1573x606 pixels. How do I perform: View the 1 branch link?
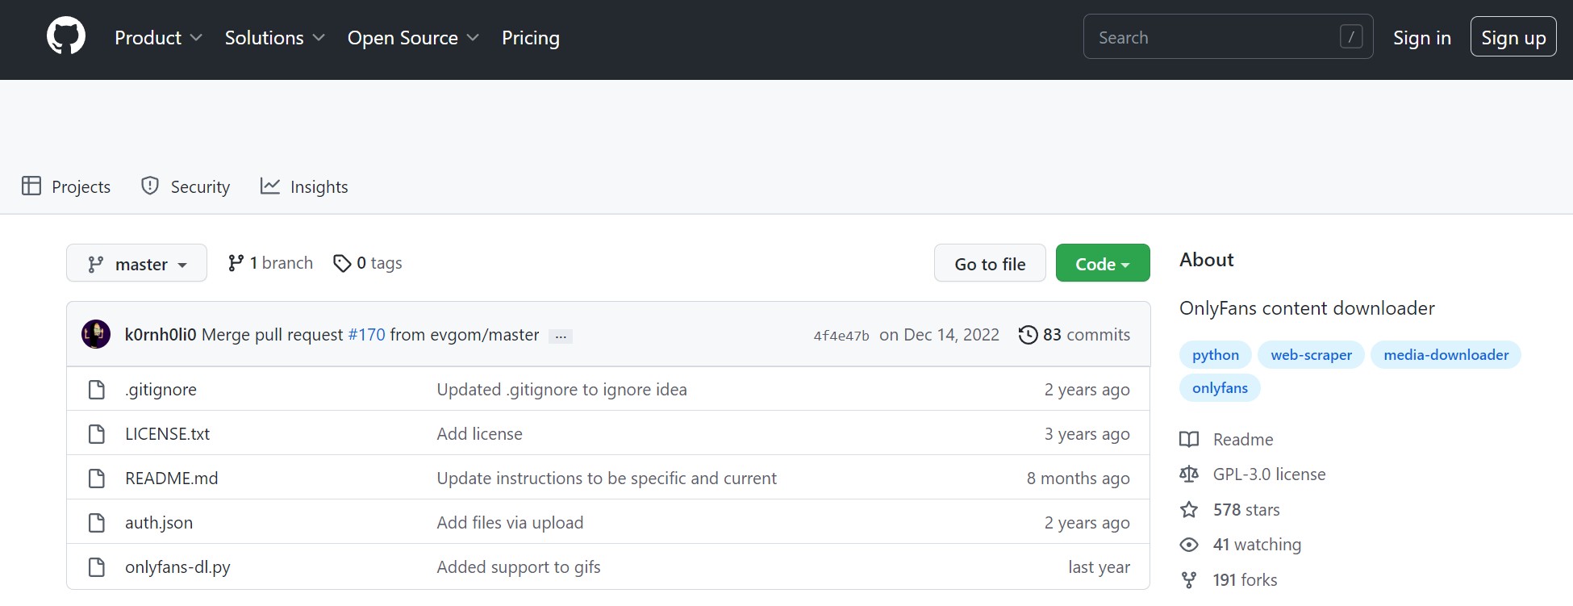click(270, 263)
